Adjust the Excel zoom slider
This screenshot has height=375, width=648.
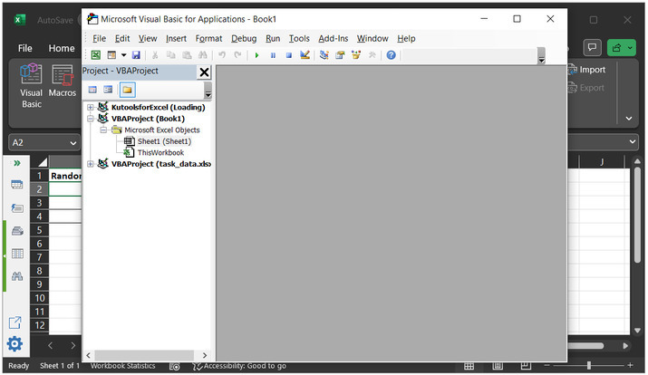[x=588, y=365]
